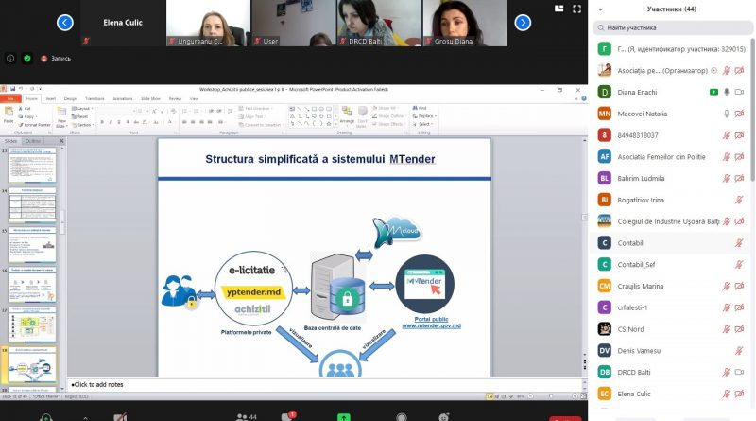Toggle Underline formatting

point(119,122)
